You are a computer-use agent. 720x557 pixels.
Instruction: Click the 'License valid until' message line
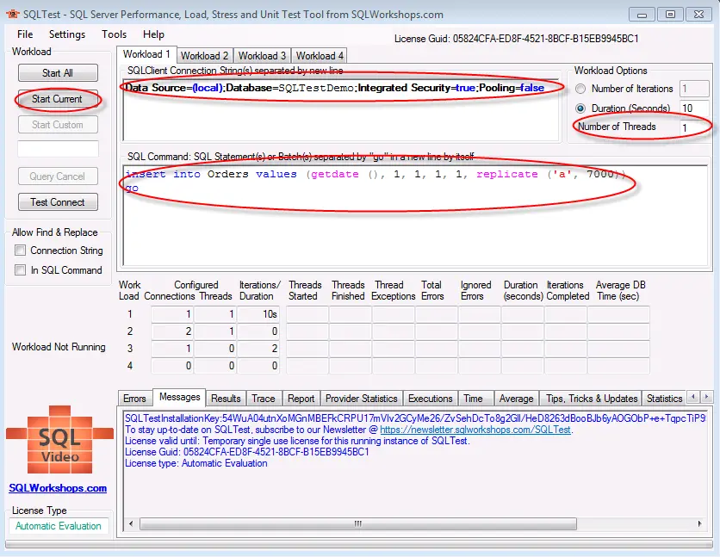pyautogui.click(x=297, y=441)
